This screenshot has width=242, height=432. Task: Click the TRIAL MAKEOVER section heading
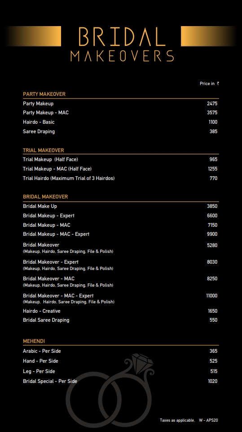click(x=44, y=150)
